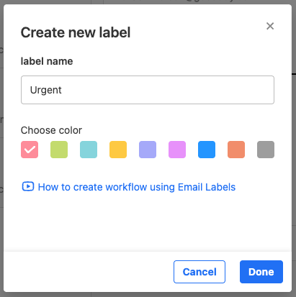
Task: Click the label name field caption
Action: [47, 61]
